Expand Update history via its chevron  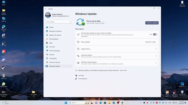tap(156, 49)
